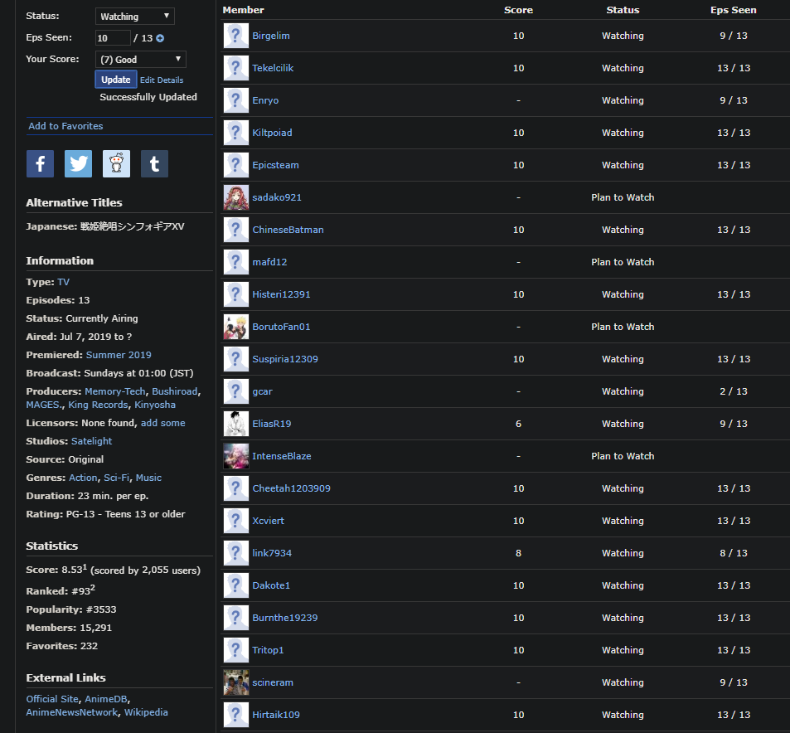
Task: Open the Status dropdown showing Watching
Action: pos(135,16)
